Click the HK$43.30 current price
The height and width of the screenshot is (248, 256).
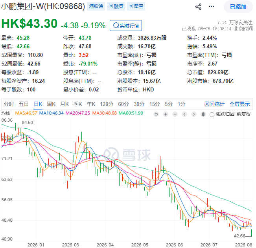pos(29,24)
